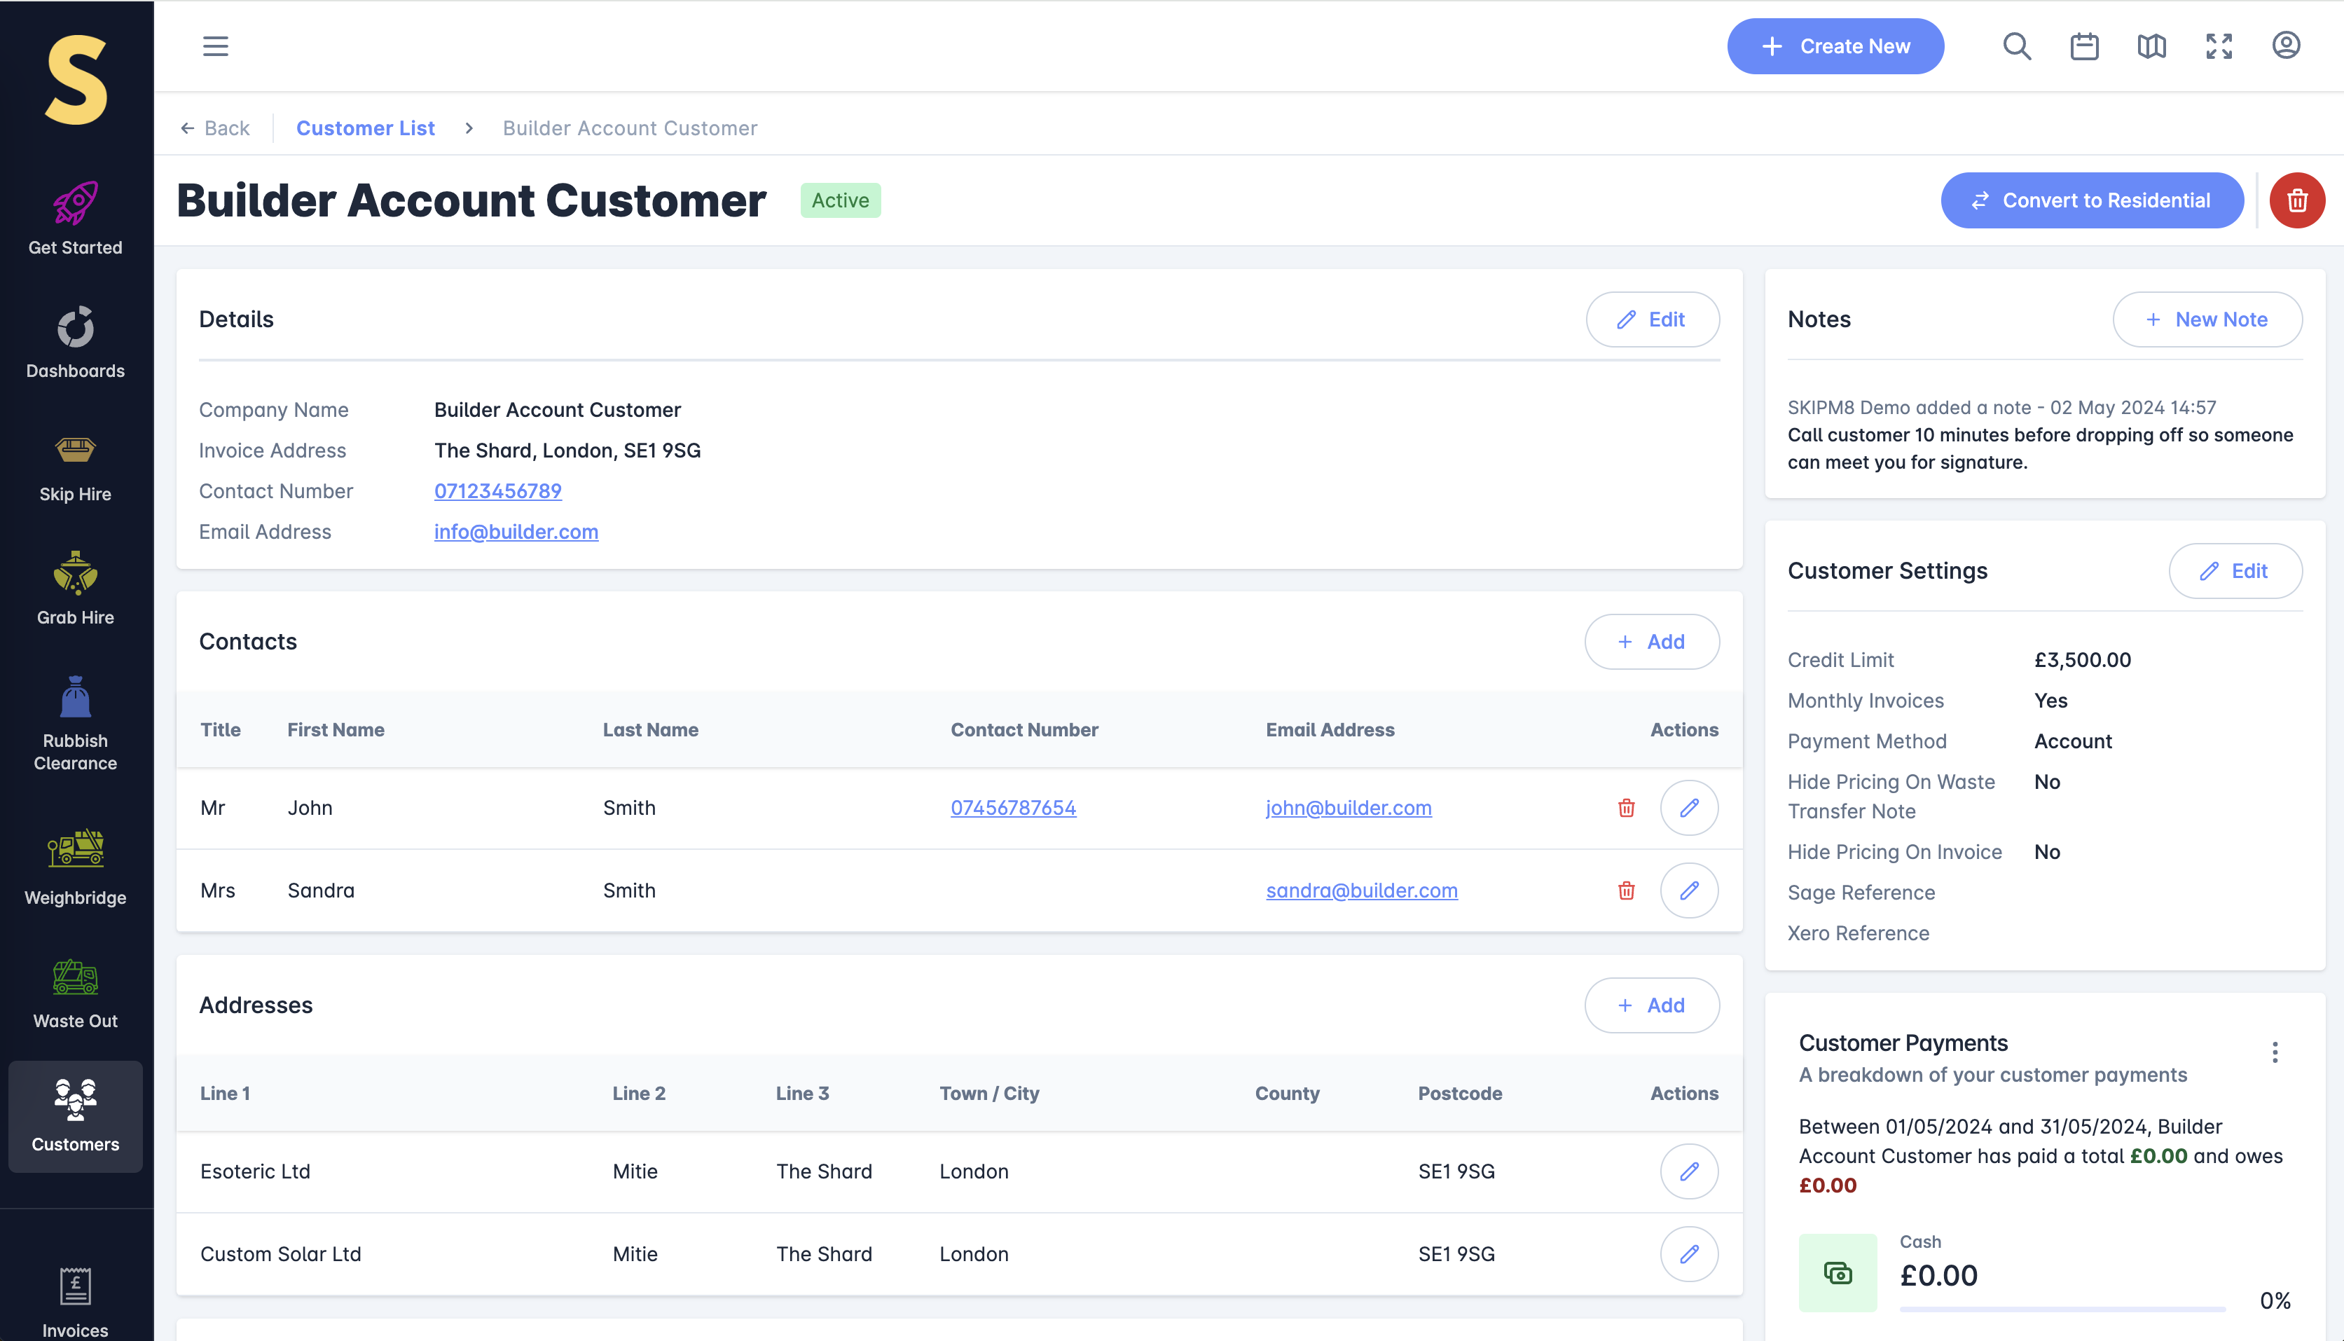This screenshot has width=2344, height=1341.
Task: Open Waste Out section
Action: 76,992
